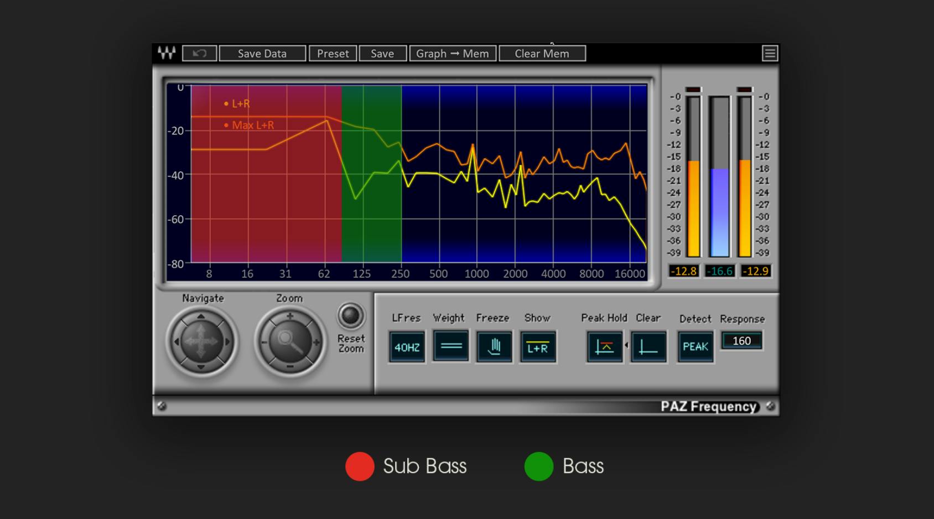The width and height of the screenshot is (934, 519).
Task: Click Clear Mem button
Action: (x=542, y=53)
